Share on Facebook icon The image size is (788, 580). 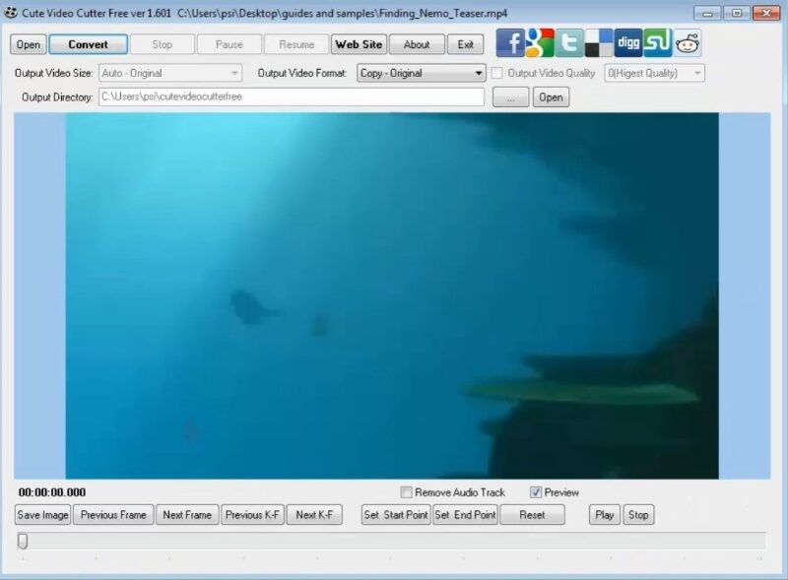pyautogui.click(x=510, y=43)
